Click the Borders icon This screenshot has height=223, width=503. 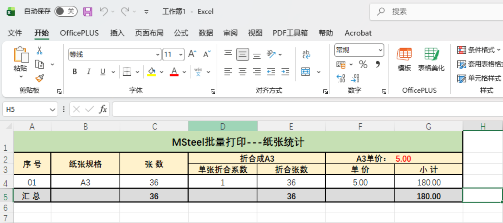[127, 72]
